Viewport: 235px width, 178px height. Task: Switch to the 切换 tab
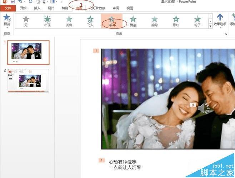pos(65,8)
